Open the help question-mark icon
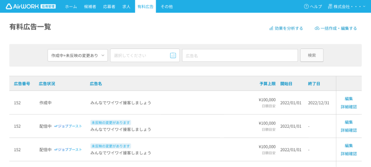This screenshot has height=167, width=371. tap(306, 7)
